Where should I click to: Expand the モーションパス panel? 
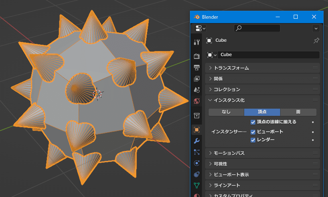tap(263, 153)
